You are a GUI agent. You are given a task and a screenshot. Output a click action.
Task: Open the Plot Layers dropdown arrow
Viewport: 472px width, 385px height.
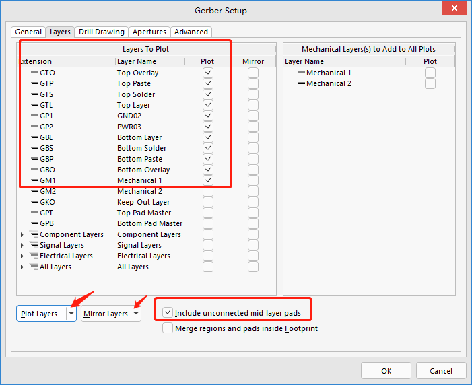click(71, 314)
